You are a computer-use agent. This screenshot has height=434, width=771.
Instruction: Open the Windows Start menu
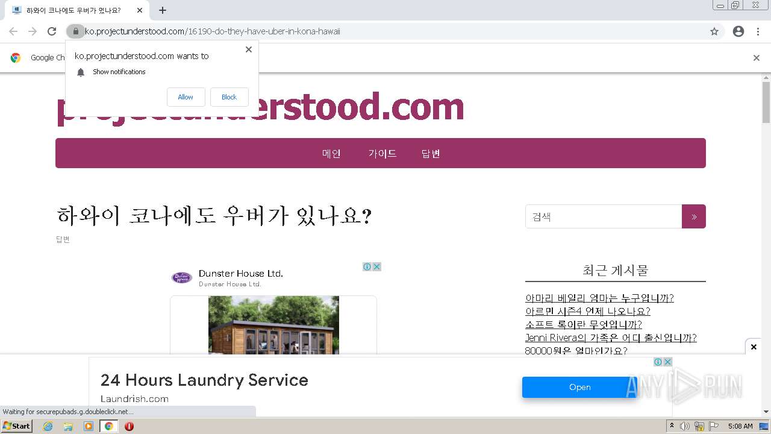(17, 426)
